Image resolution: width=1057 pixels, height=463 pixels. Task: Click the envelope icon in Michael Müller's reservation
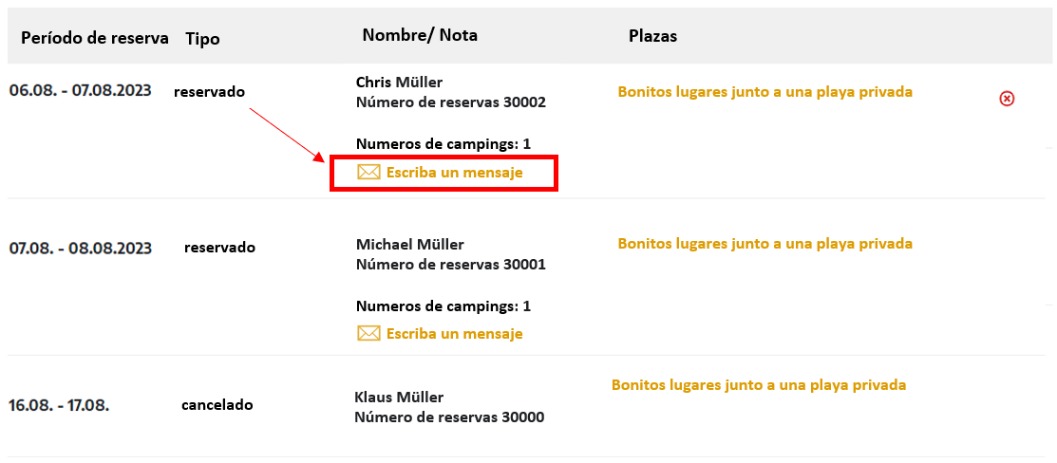[x=368, y=333]
